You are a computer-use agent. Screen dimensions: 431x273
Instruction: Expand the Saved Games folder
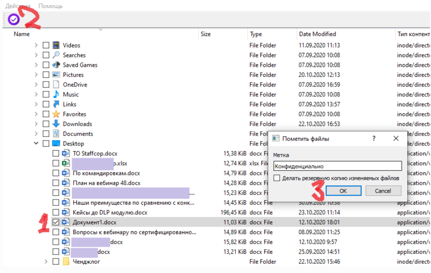tap(36, 65)
